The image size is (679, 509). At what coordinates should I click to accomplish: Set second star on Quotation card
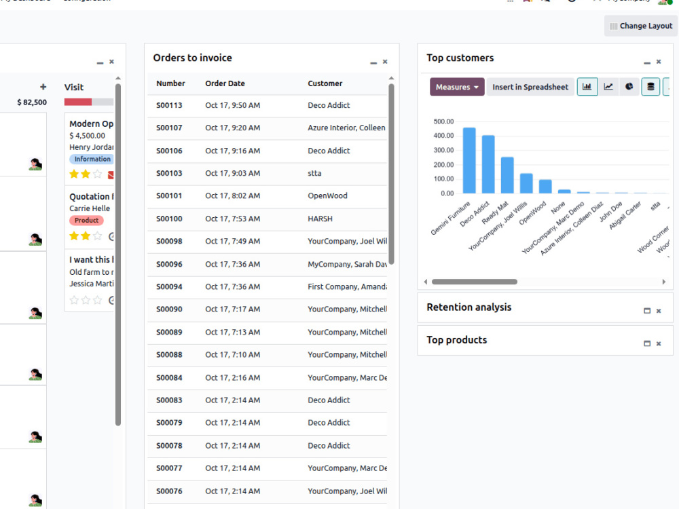click(86, 236)
